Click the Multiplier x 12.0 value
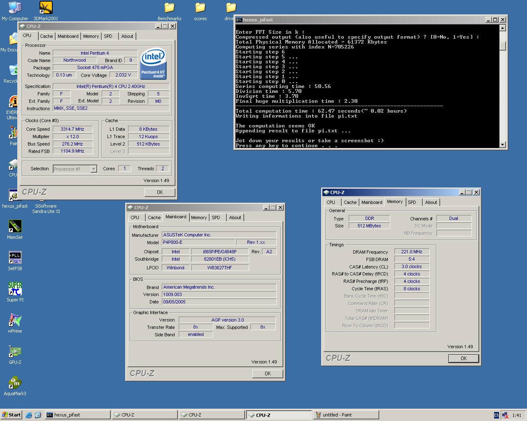This screenshot has height=421, width=527. tap(72, 136)
